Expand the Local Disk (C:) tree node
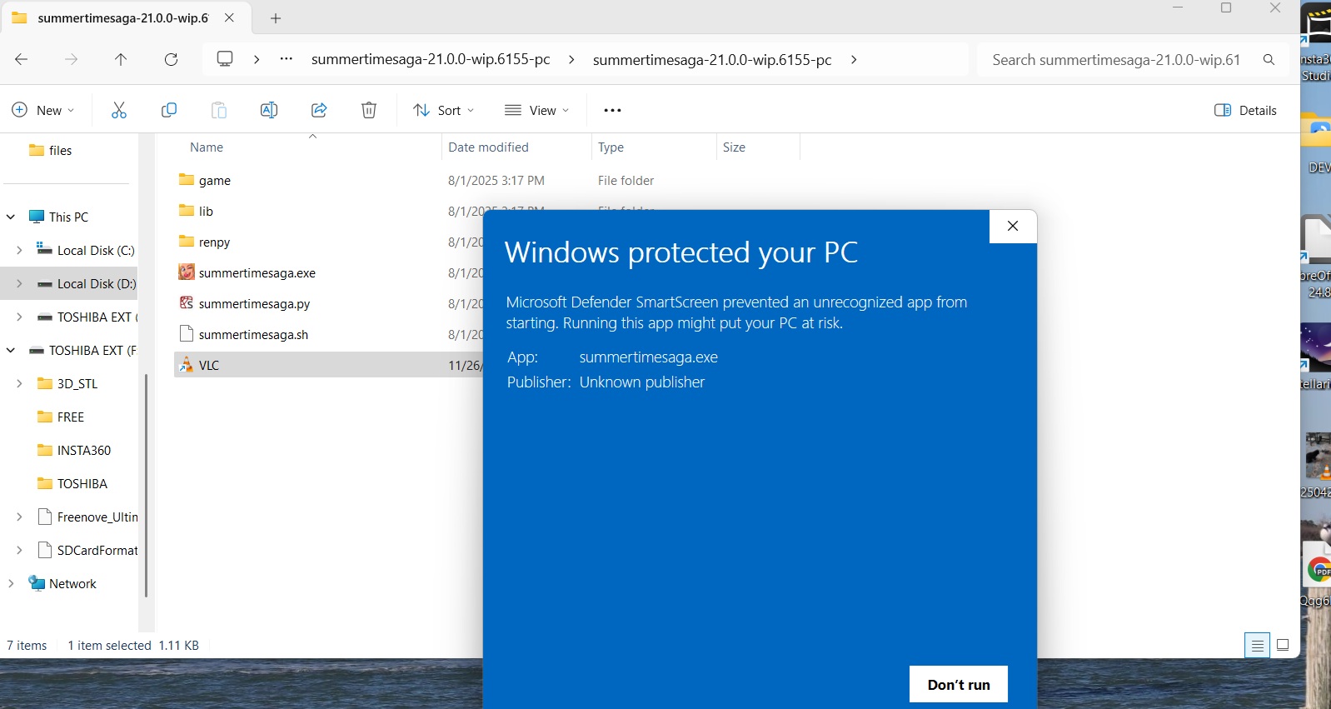The image size is (1331, 709). tap(19, 250)
